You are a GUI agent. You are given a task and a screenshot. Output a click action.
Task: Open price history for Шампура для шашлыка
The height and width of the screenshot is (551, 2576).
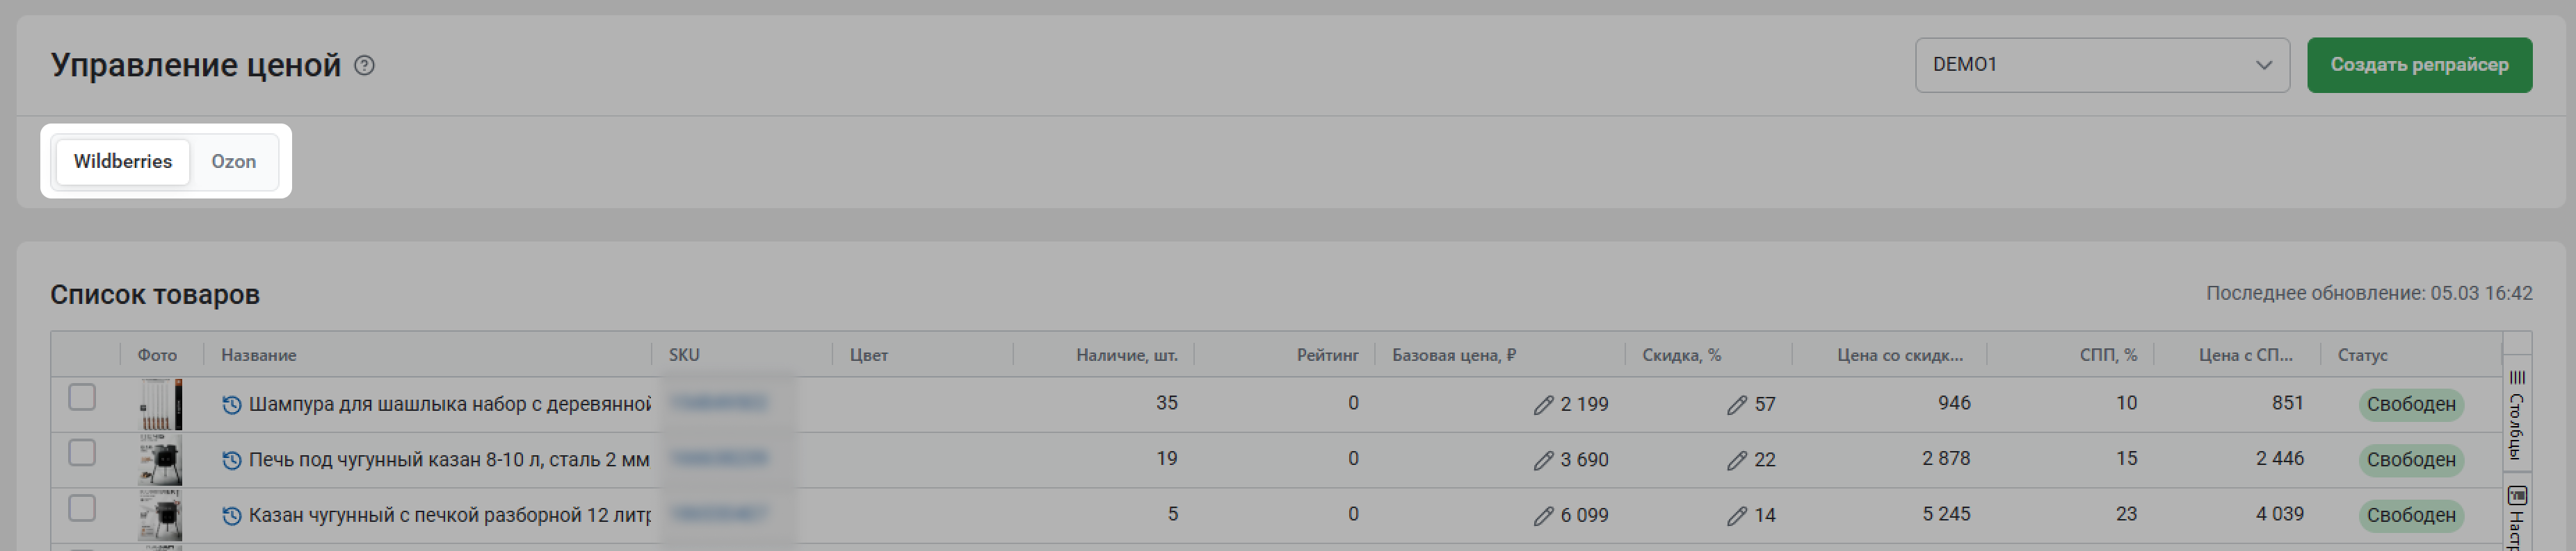click(232, 405)
